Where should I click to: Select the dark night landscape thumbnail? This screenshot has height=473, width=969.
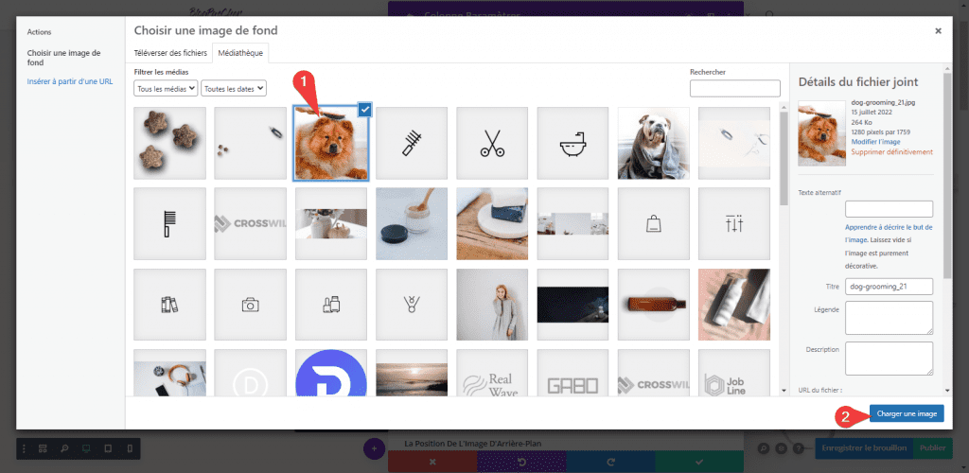573,305
